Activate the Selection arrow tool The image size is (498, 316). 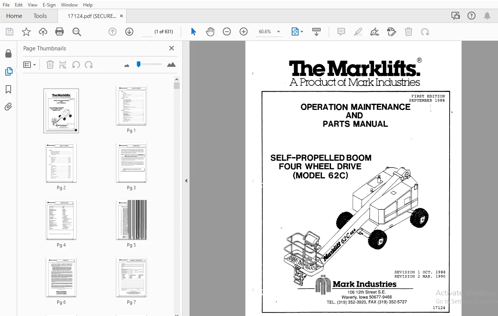click(193, 32)
